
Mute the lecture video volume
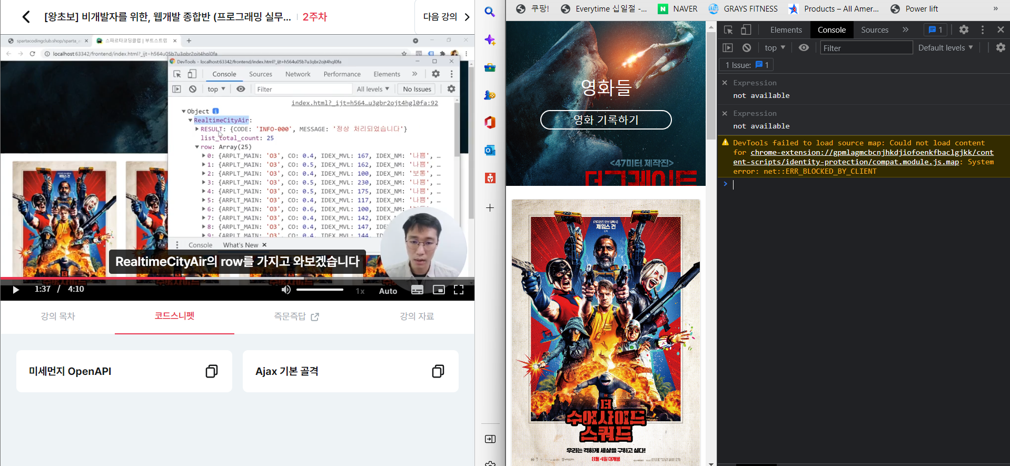point(286,290)
